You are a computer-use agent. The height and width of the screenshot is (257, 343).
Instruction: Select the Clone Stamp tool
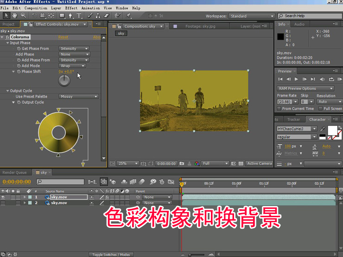pos(97,15)
